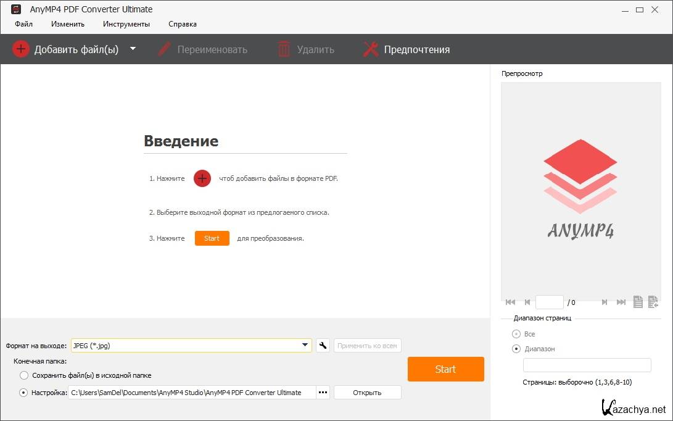Viewport: 673px width, 421px height.
Task: Click the wrench settings icon beside output format
Action: [x=323, y=346]
